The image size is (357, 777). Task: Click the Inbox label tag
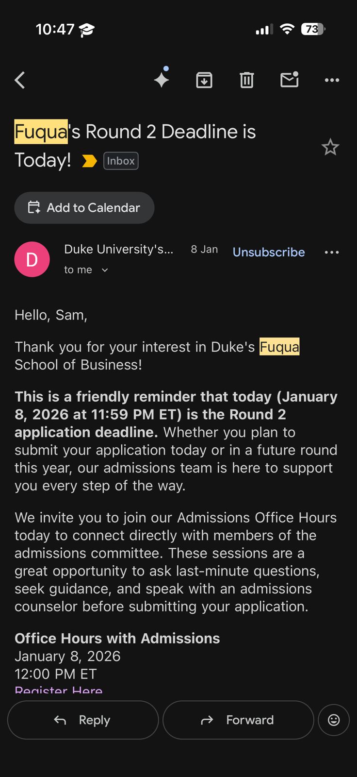tap(121, 161)
